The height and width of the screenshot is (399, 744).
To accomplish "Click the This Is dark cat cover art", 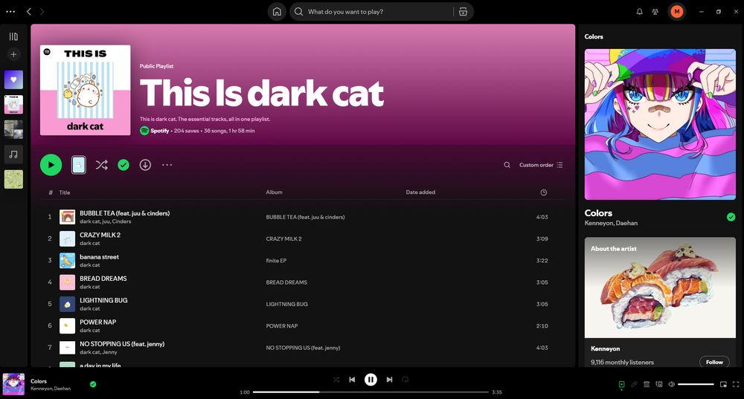I will 85,90.
